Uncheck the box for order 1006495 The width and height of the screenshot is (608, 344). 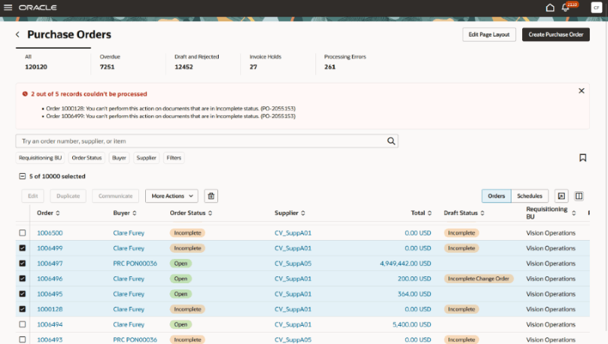point(23,294)
